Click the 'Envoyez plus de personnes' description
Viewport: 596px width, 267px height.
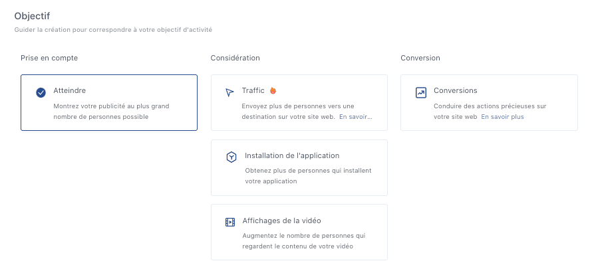point(298,106)
